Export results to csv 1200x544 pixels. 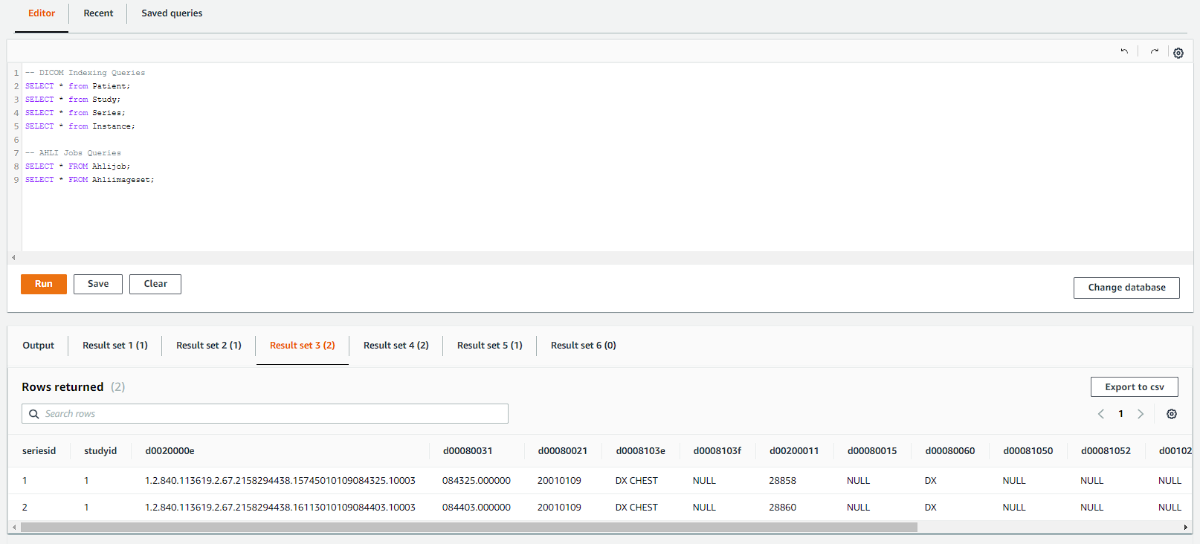pos(1135,387)
